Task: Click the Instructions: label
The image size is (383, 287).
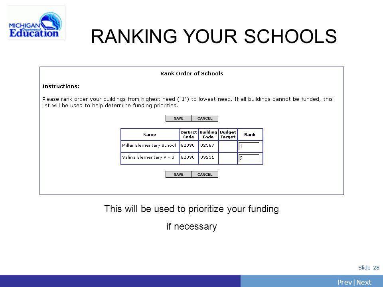Action: (61, 86)
